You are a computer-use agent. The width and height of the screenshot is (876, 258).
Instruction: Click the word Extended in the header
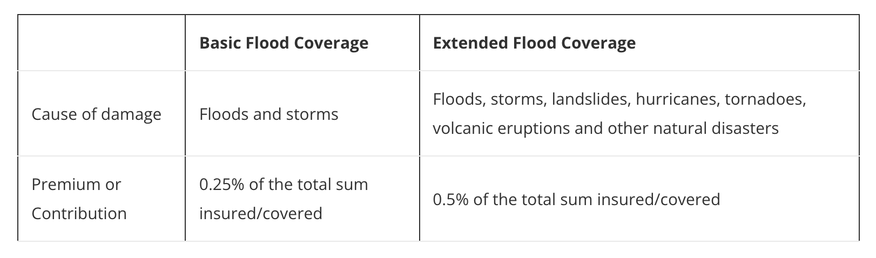click(x=463, y=43)
